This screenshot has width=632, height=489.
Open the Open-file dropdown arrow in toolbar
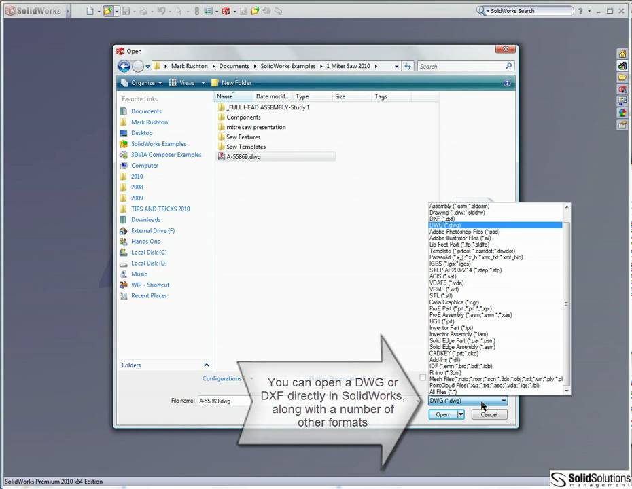(x=116, y=12)
